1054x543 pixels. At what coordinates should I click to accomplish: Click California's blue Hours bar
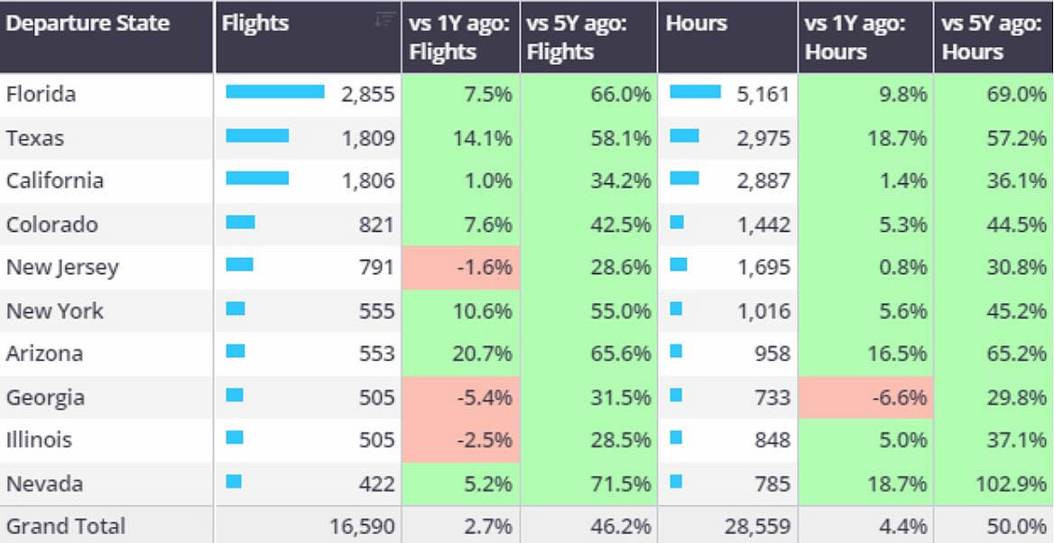click(x=684, y=179)
